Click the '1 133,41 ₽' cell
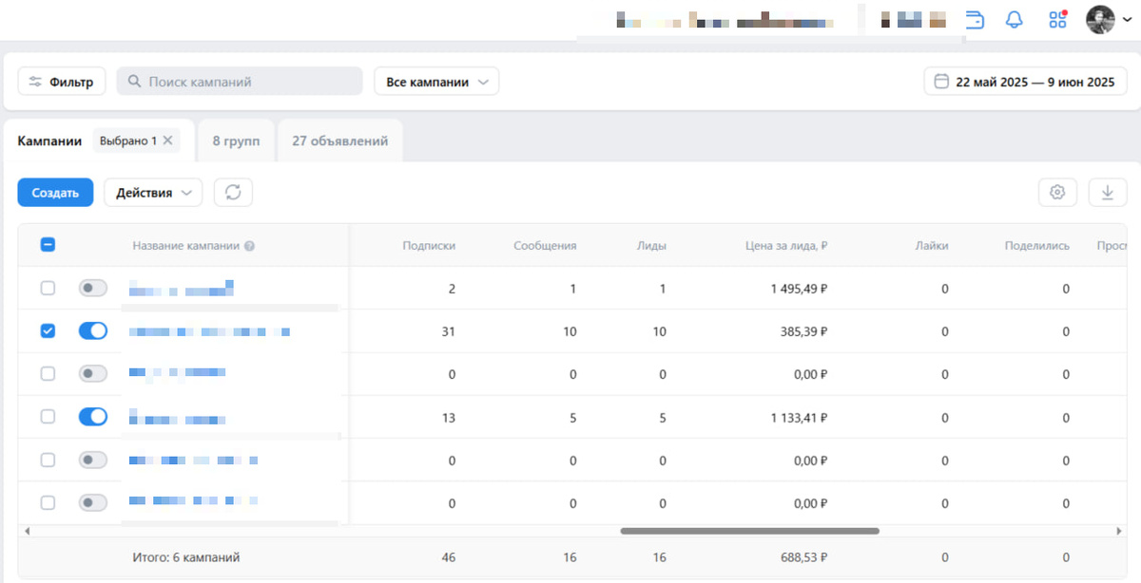The image size is (1141, 583). [800, 418]
